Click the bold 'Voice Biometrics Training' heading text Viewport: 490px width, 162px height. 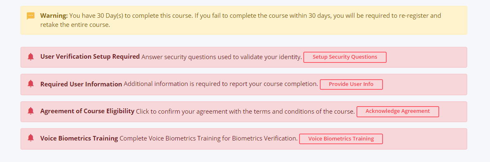(79, 138)
